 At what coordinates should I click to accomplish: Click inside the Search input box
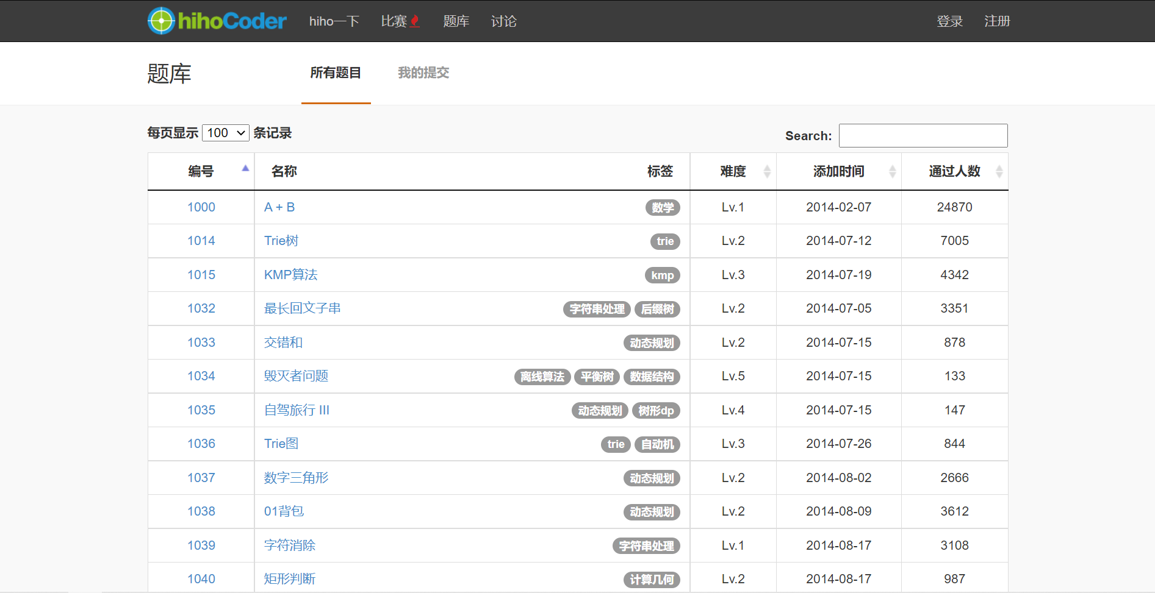point(923,135)
